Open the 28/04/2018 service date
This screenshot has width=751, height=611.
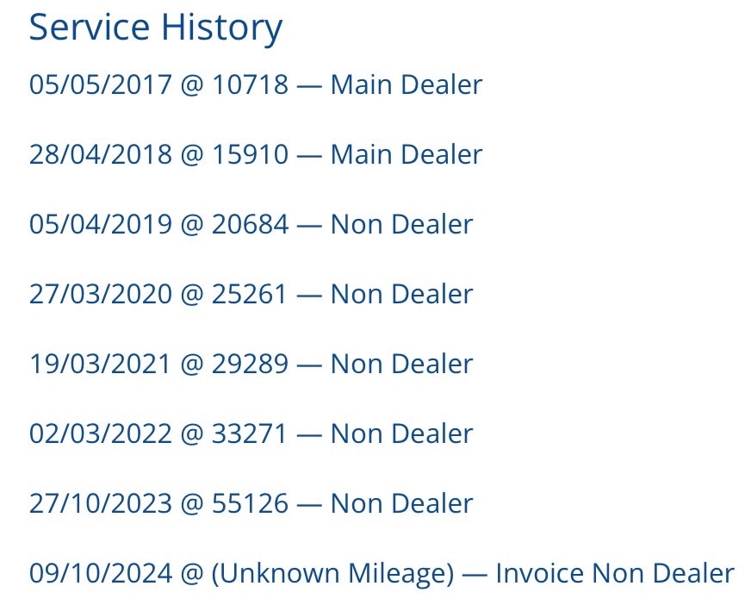[x=100, y=155]
